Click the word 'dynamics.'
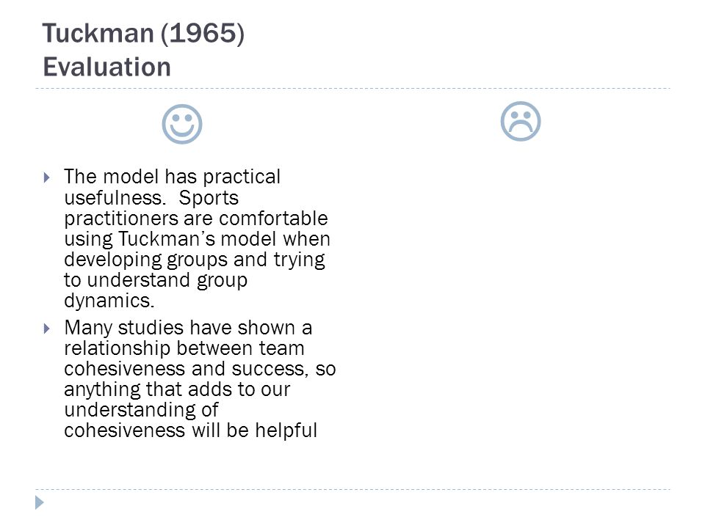 coord(109,301)
